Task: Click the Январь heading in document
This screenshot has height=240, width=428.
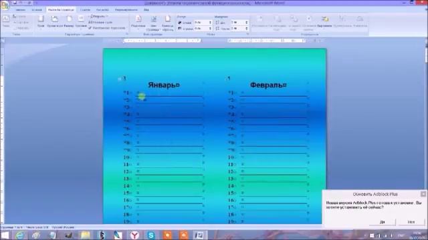Action: [163, 85]
